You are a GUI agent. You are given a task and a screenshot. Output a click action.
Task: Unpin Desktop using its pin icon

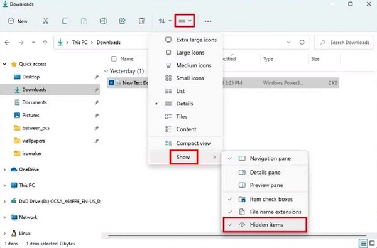click(x=96, y=77)
